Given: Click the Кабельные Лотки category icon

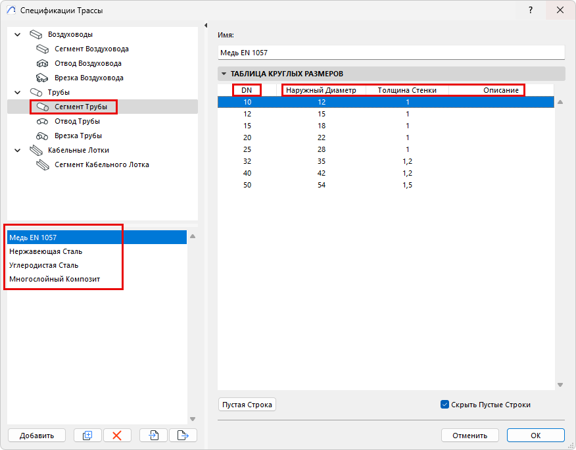Looking at the screenshot, I should tap(36, 150).
